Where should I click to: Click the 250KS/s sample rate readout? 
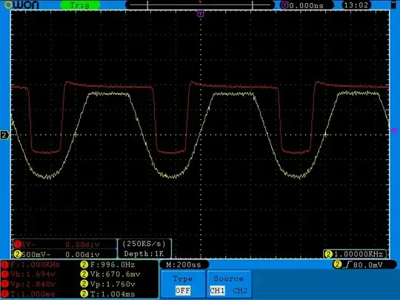point(144,244)
